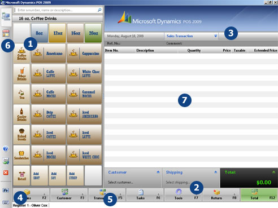Click the search magnifier icon
Screen dimensions: 278x208
point(99,10)
